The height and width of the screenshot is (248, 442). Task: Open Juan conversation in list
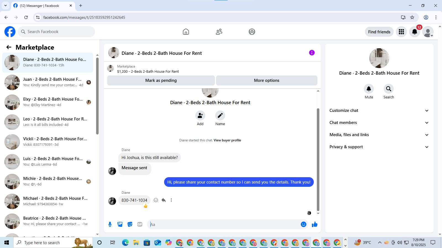pyautogui.click(x=48, y=82)
